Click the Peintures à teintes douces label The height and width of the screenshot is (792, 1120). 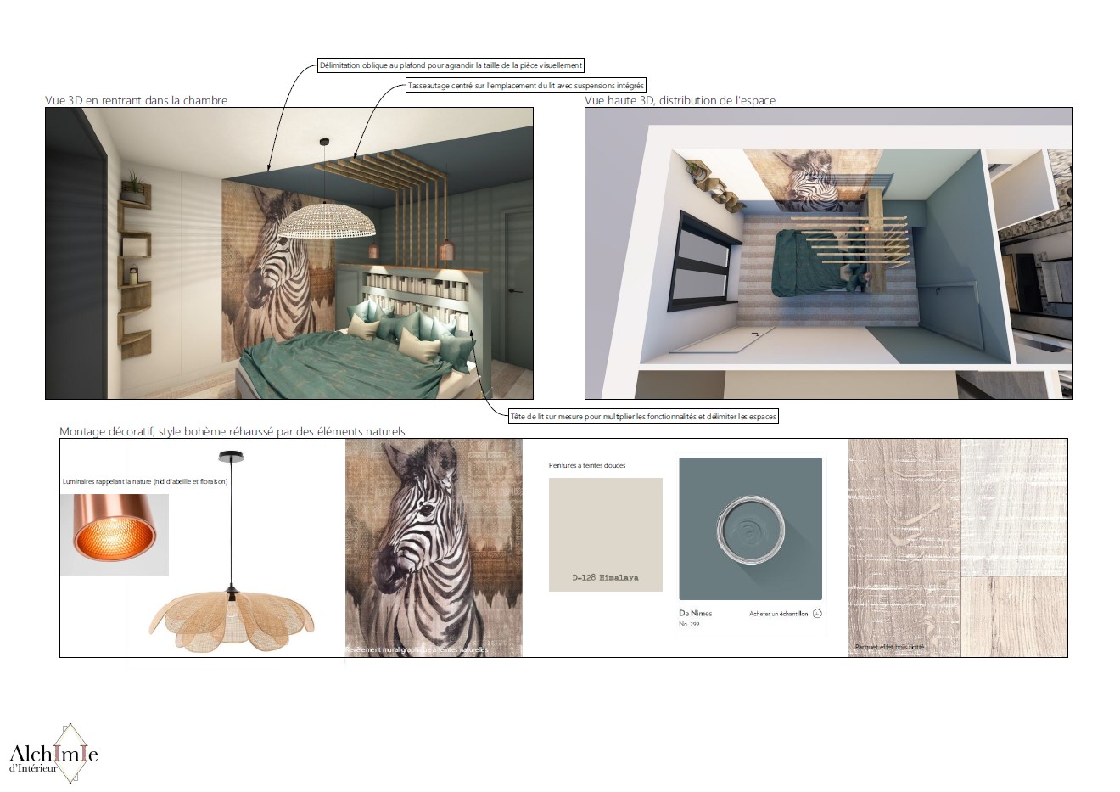(x=587, y=465)
